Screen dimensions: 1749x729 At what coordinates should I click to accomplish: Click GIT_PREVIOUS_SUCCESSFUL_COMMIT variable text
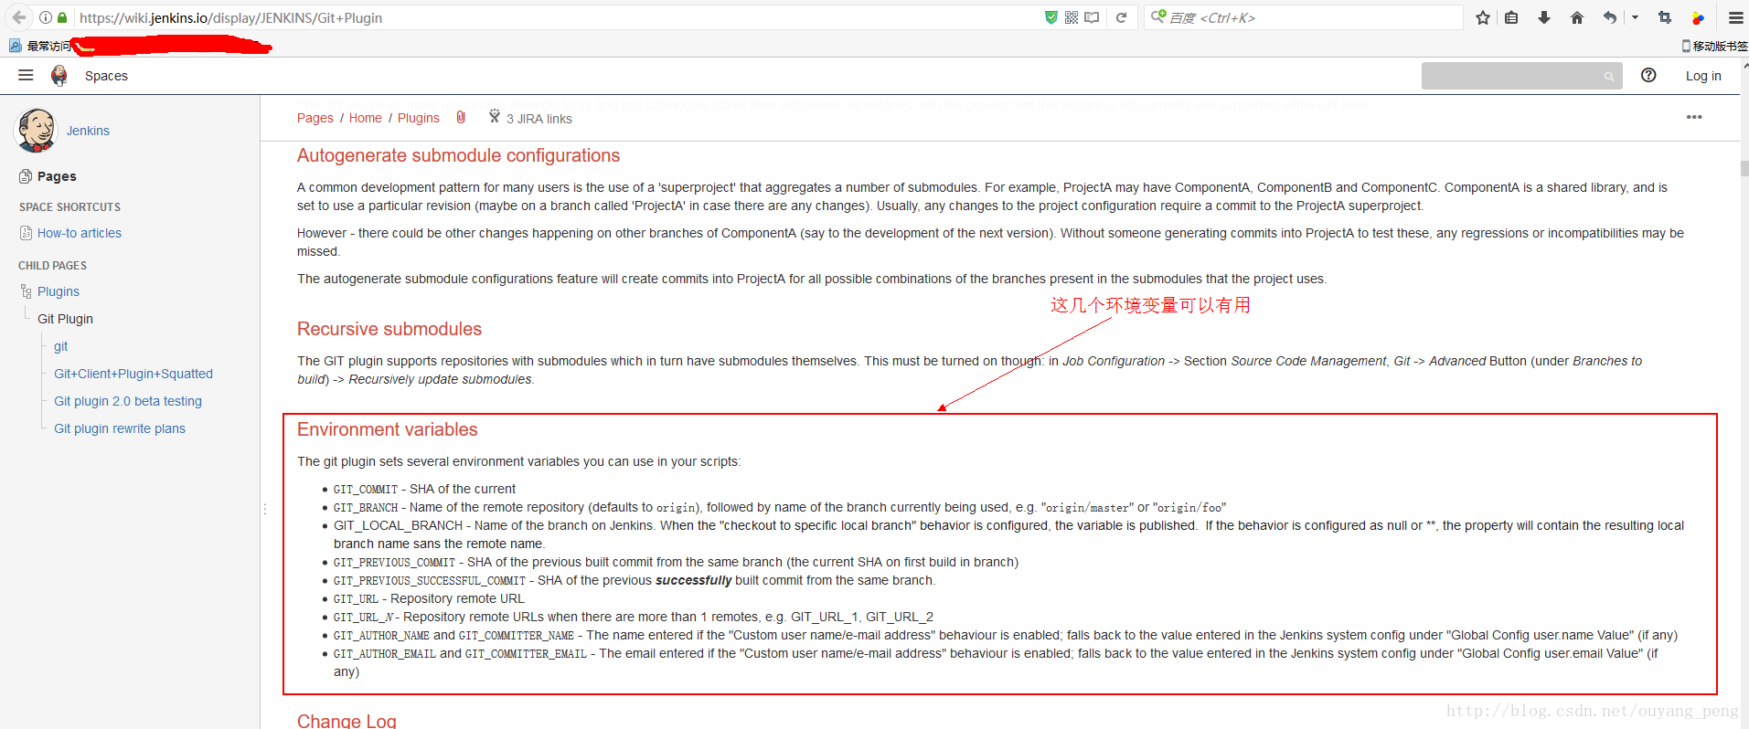(429, 581)
